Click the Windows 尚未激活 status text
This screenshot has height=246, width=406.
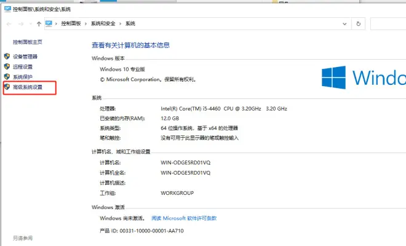click(122, 218)
